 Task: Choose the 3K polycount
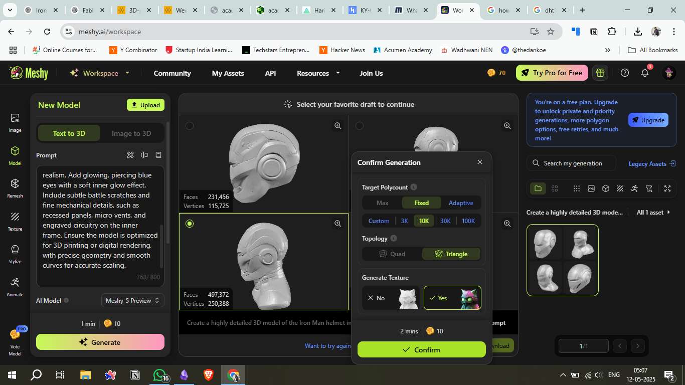pyautogui.click(x=404, y=221)
